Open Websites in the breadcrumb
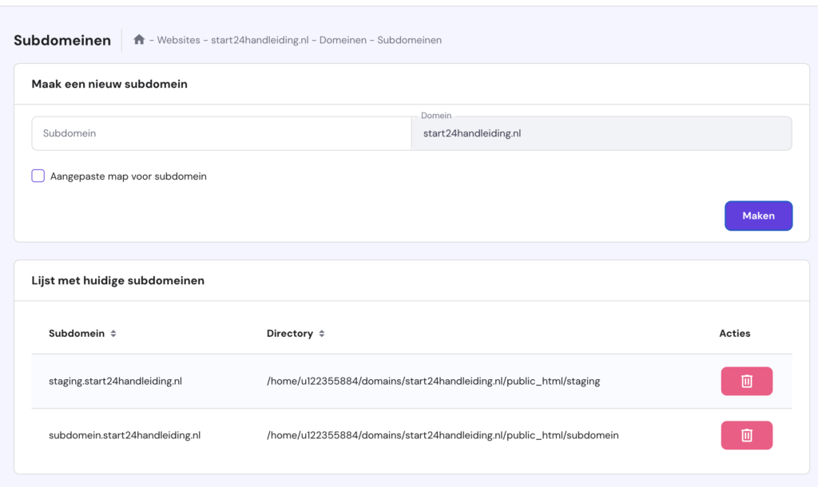 (178, 40)
